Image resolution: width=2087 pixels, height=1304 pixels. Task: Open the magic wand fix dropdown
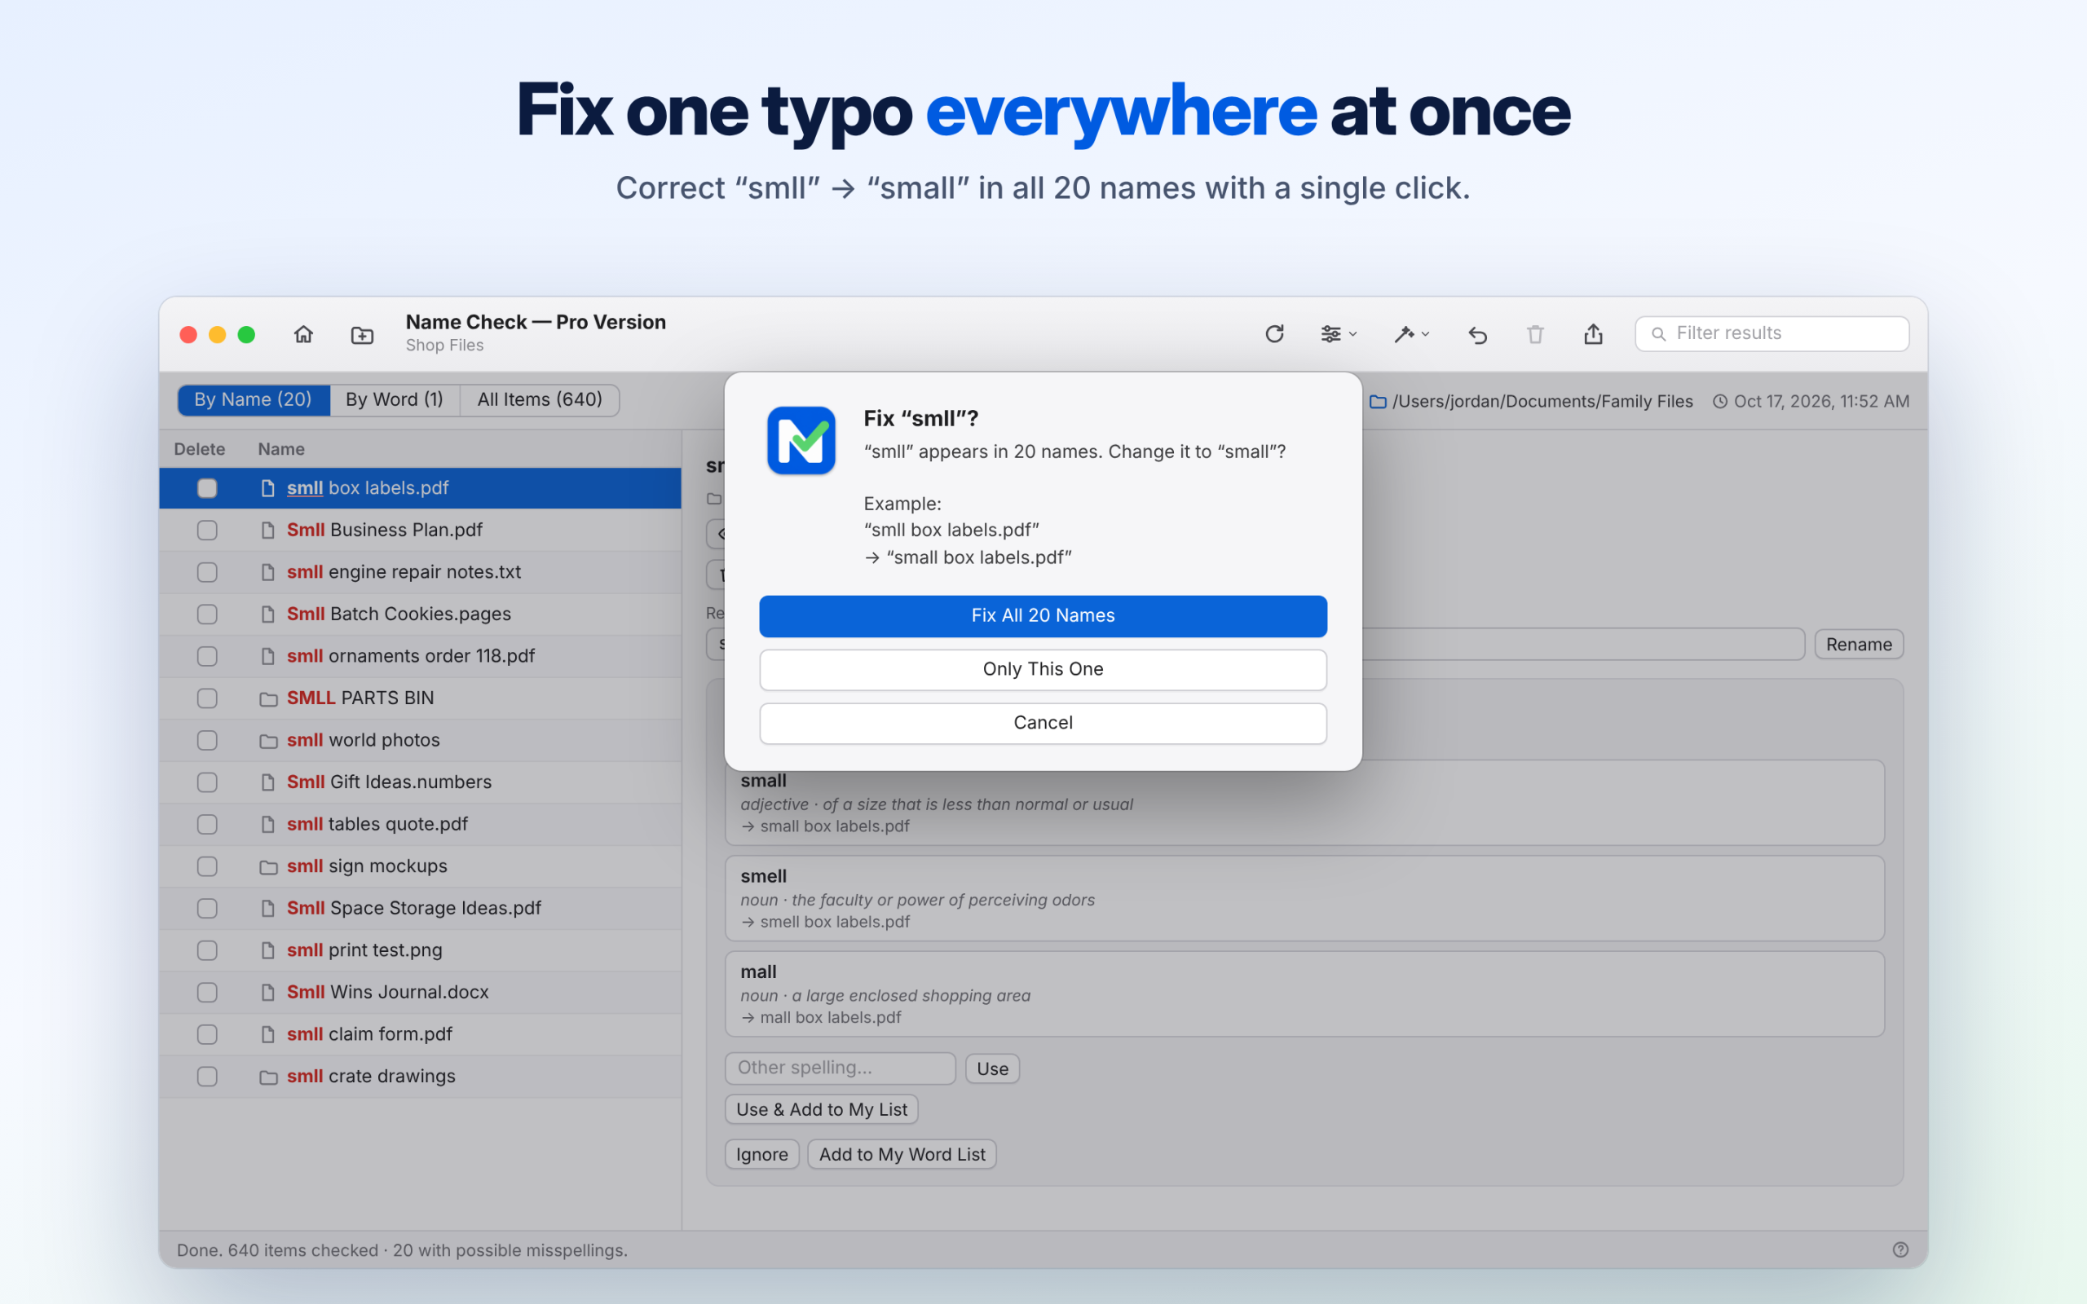[x=1412, y=334]
